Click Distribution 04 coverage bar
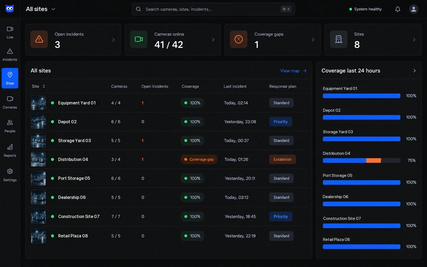Image resolution: width=427 pixels, height=267 pixels. click(362, 160)
